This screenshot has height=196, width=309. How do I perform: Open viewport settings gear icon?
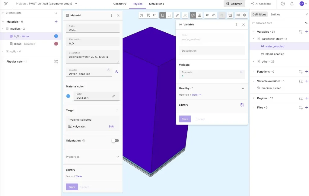pyautogui.click(x=244, y=15)
